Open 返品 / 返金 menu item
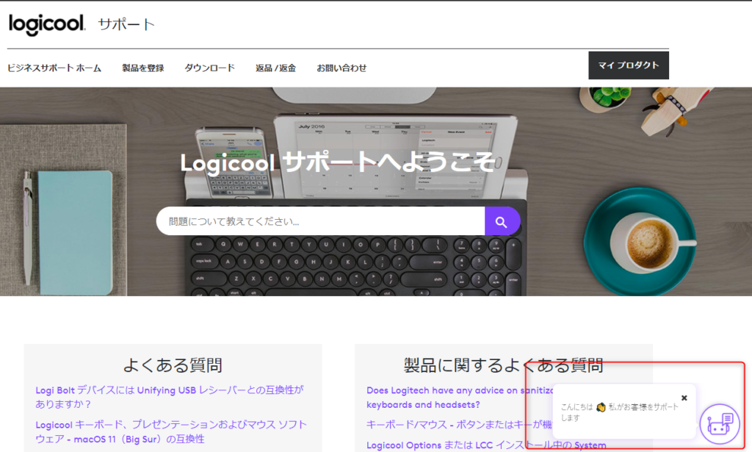The image size is (752, 452). pyautogui.click(x=276, y=68)
